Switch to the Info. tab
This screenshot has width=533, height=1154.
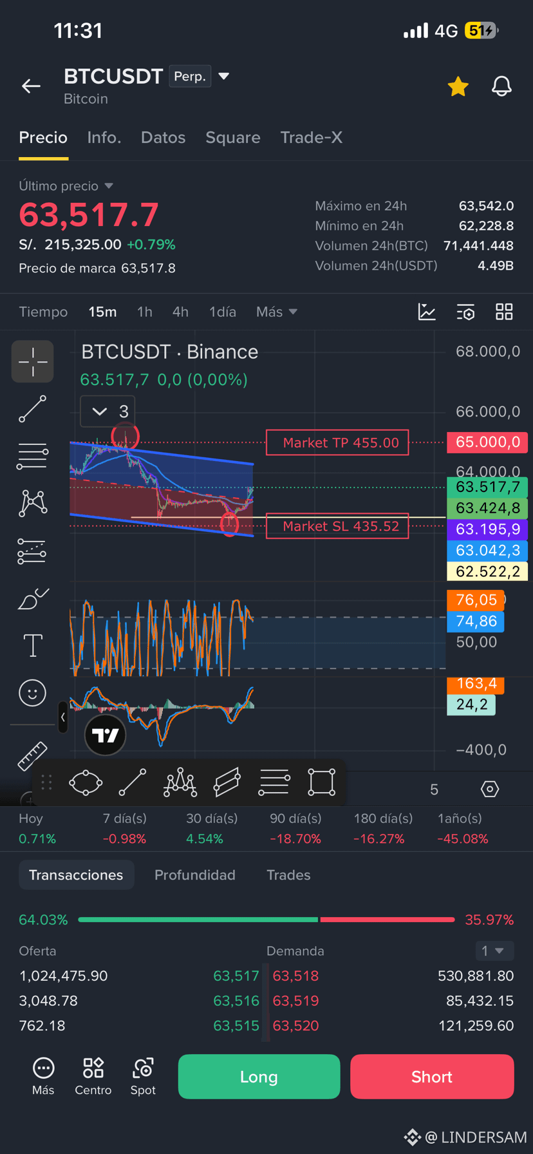point(104,137)
